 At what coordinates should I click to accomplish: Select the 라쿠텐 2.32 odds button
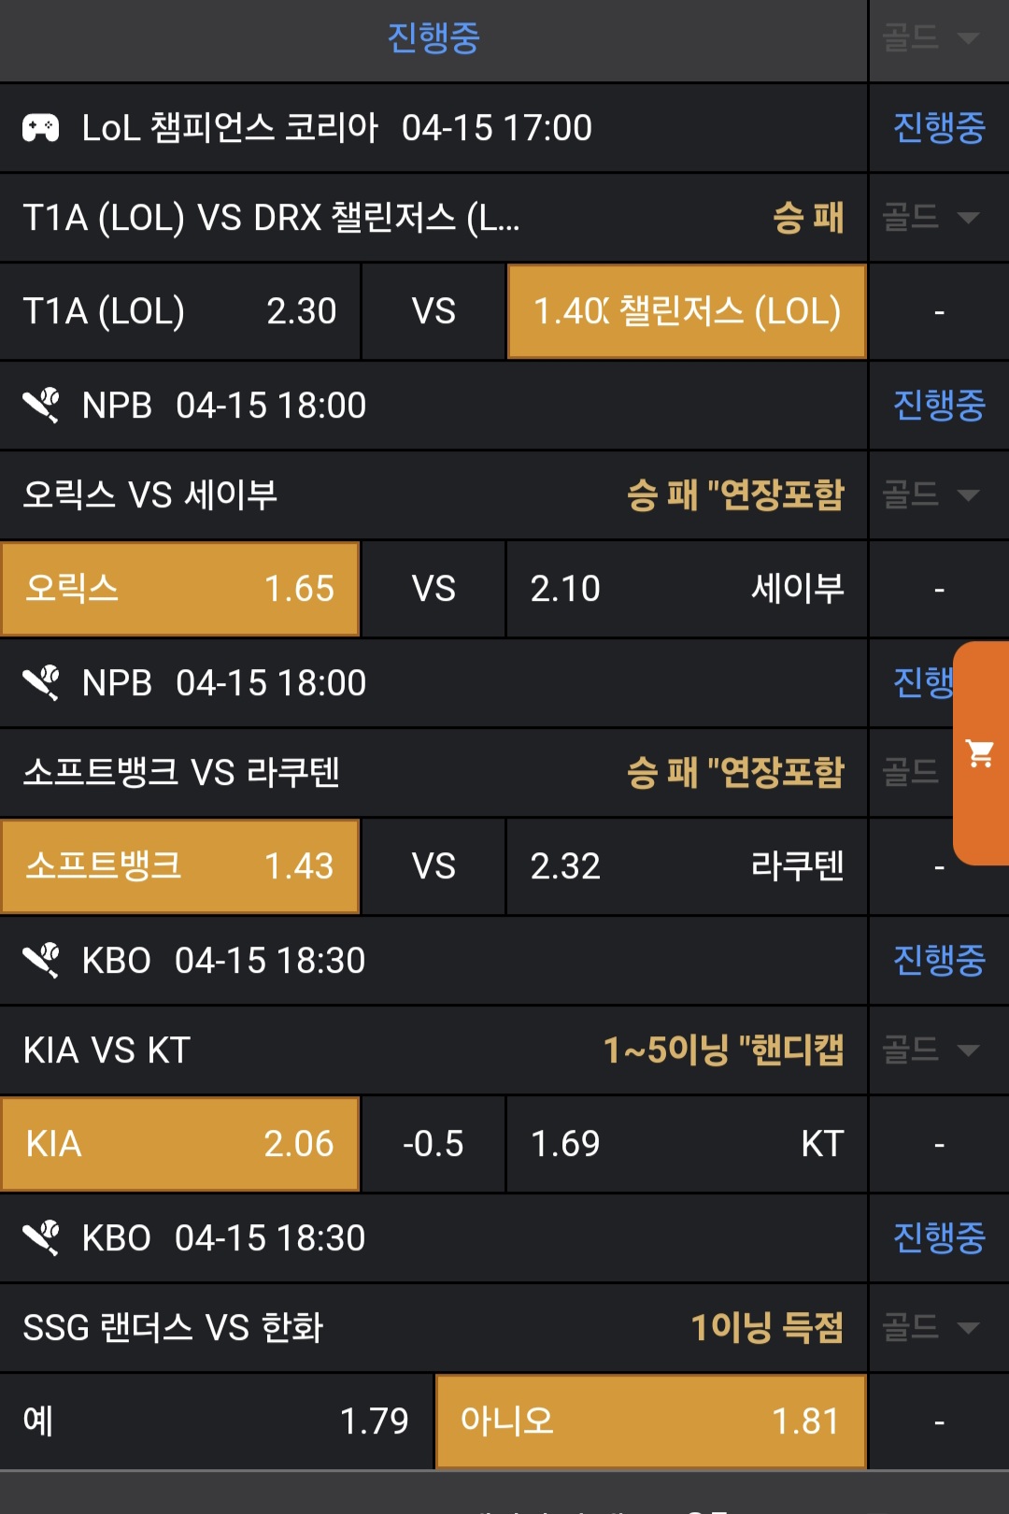[x=687, y=866]
